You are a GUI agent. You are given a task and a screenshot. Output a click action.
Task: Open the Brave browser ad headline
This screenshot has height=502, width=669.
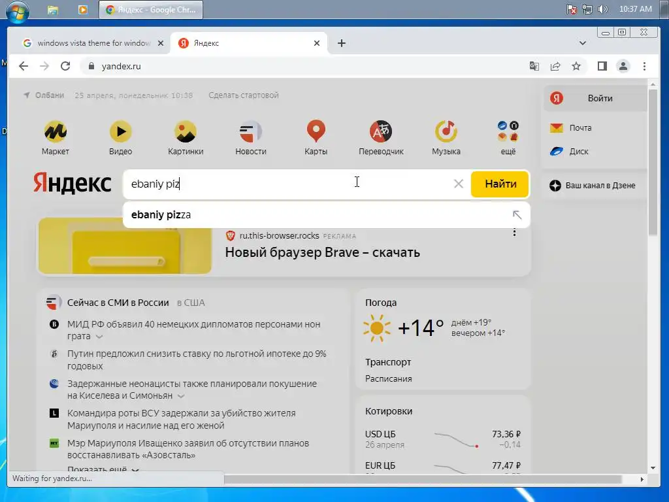click(x=323, y=252)
